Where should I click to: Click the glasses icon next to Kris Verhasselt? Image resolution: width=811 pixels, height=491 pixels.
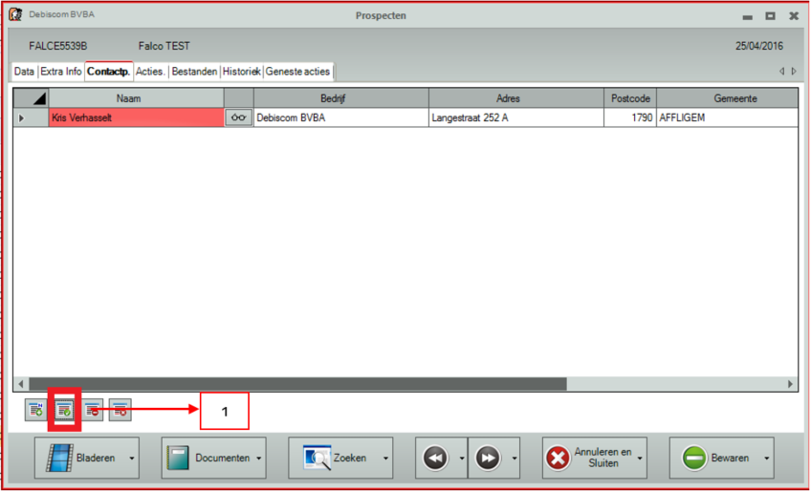point(239,117)
